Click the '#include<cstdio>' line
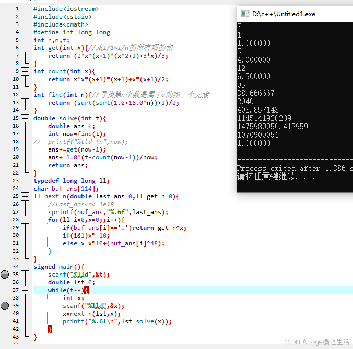353x349 pixels. tap(63, 17)
